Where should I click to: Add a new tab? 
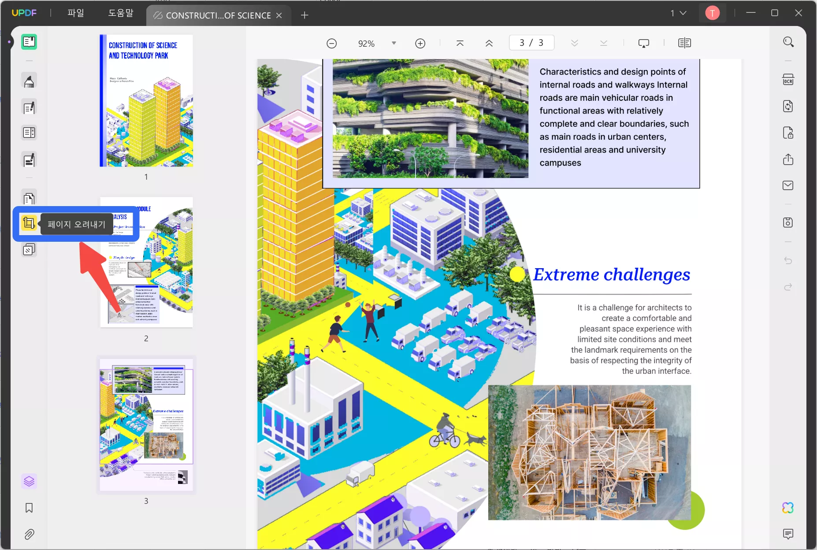[305, 15]
